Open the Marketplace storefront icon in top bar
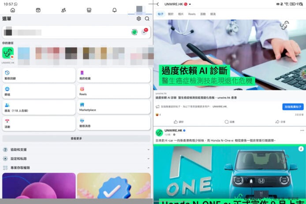Image resolution: width=306 pixels, height=204 pixels. pyautogui.click(x=89, y=10)
